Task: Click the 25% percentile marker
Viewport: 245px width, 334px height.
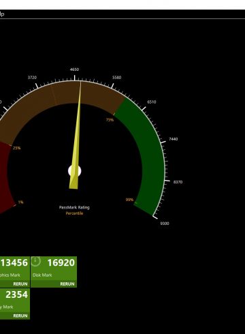Action: (x=16, y=148)
